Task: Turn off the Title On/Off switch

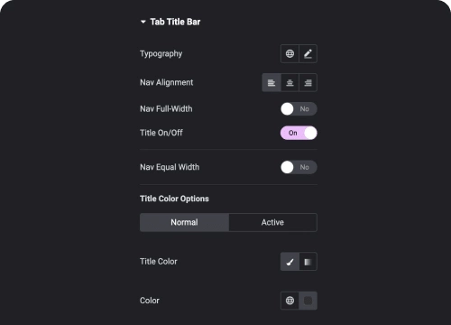Action: click(x=299, y=133)
